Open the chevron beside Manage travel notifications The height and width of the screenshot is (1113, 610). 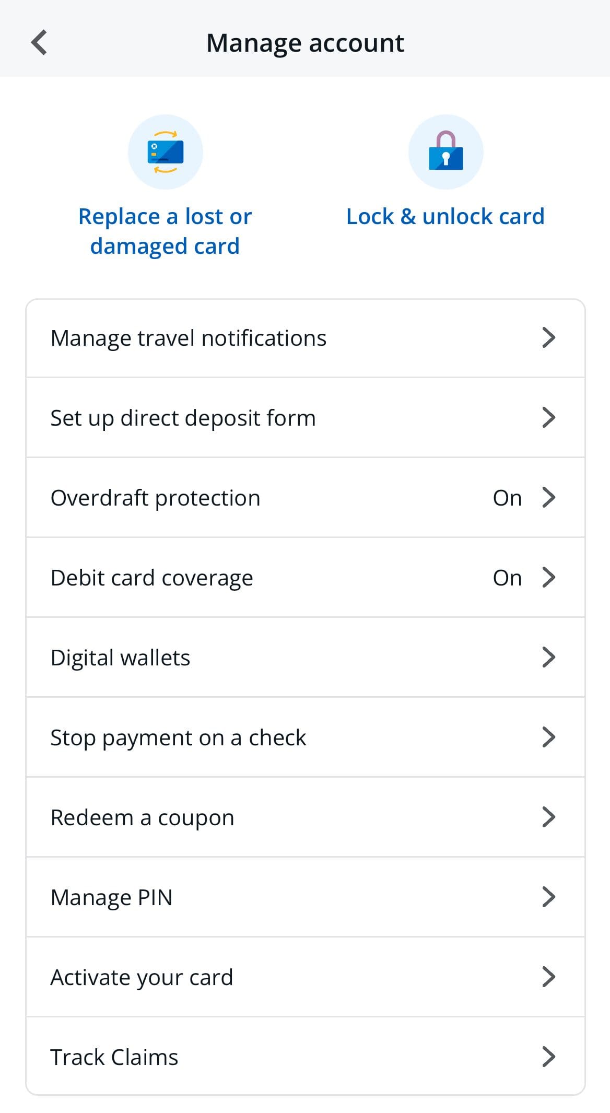pos(549,338)
